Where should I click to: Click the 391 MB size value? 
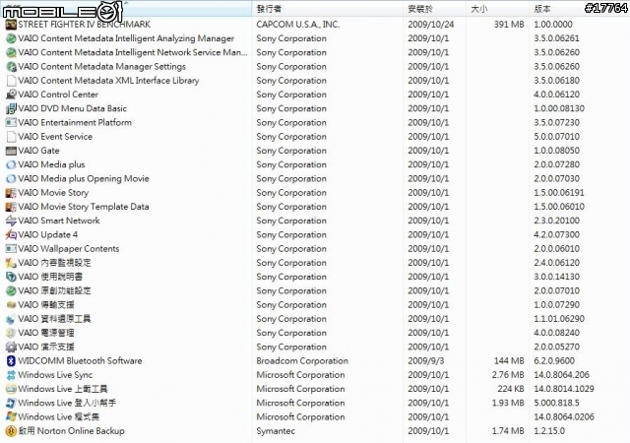(509, 25)
